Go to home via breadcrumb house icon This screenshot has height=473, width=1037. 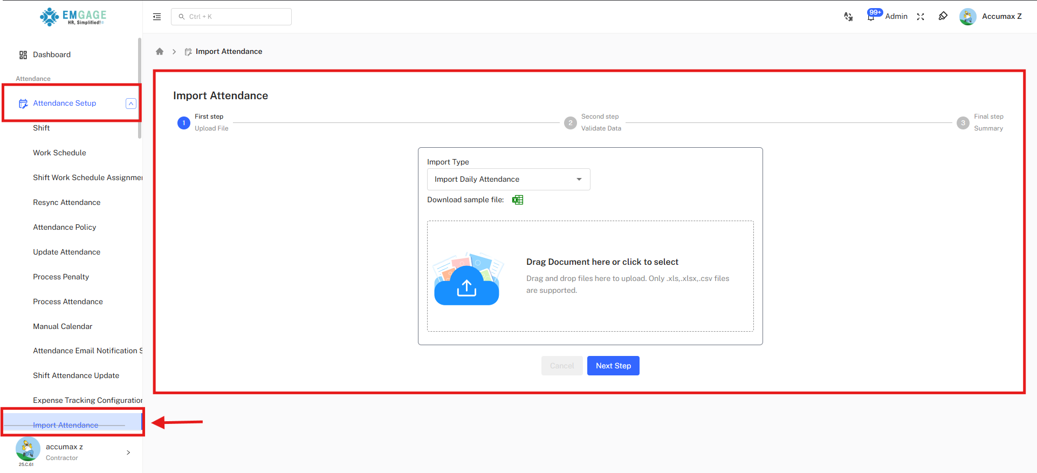click(x=160, y=52)
